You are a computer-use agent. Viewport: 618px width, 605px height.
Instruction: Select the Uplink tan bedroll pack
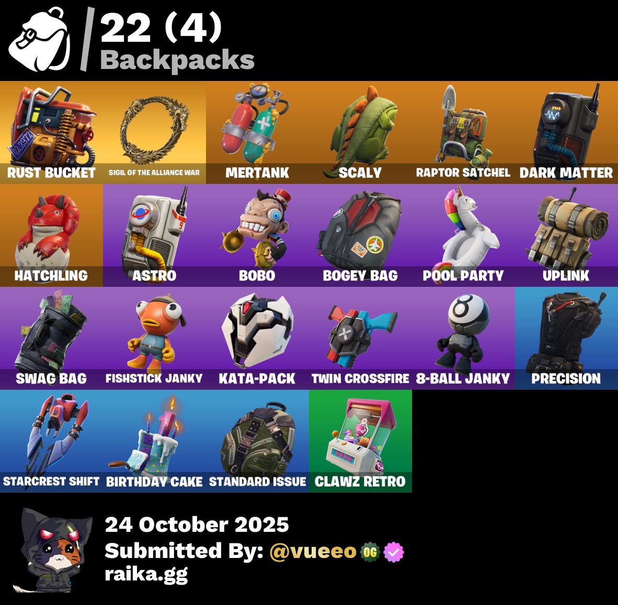(566, 235)
